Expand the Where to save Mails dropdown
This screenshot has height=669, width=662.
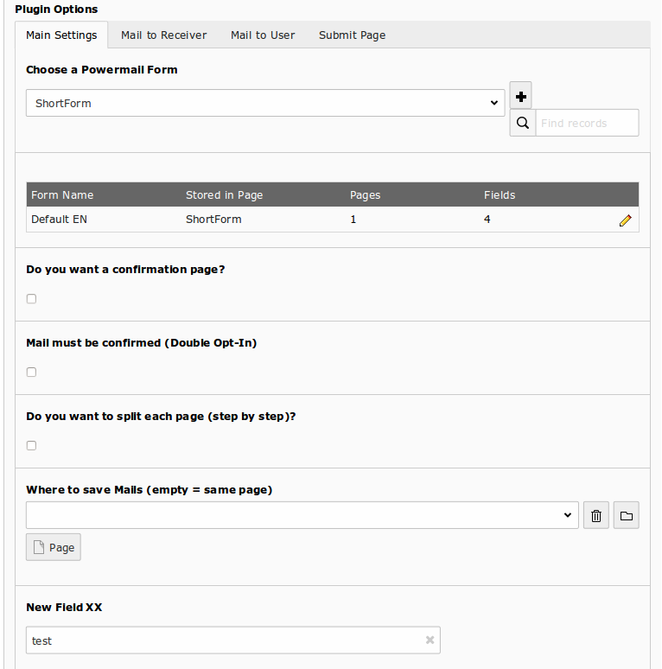[302, 515]
